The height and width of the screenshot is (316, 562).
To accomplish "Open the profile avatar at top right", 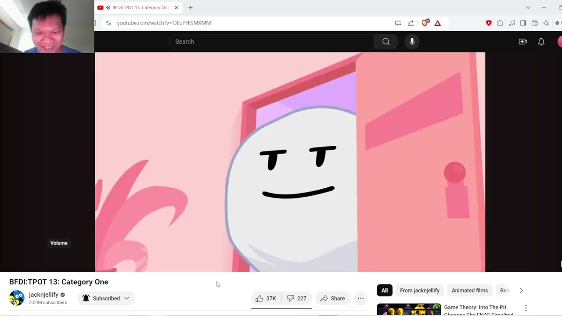I will pyautogui.click(x=560, y=42).
